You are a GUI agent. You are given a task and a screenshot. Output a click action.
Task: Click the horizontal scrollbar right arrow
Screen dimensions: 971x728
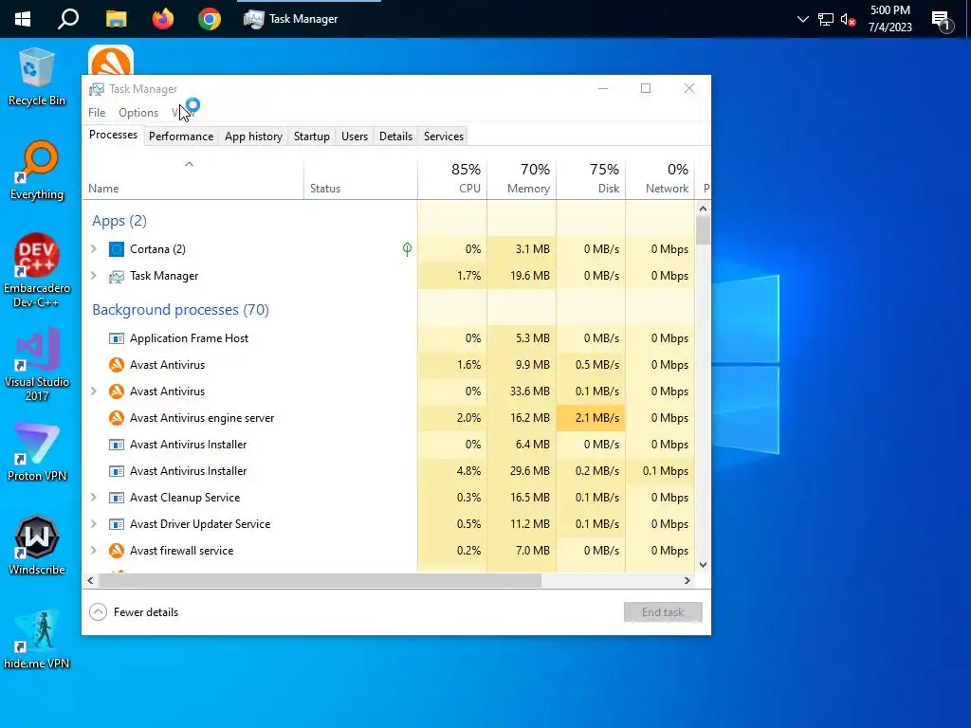[687, 581]
